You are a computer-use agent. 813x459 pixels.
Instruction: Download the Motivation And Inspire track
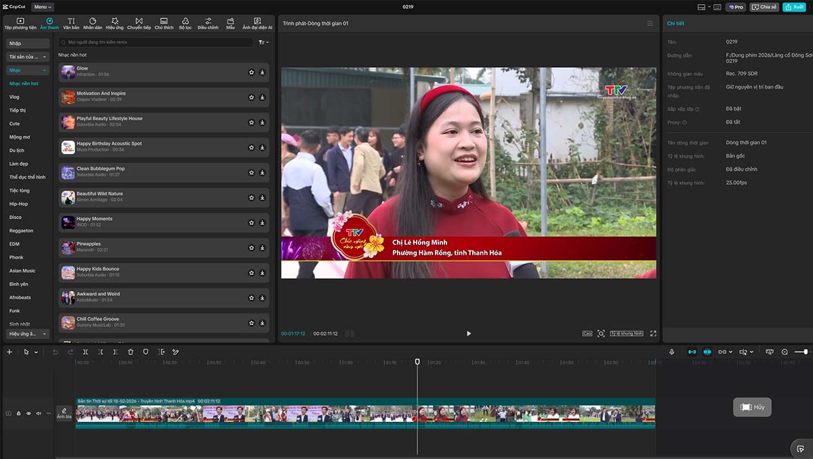coord(262,97)
